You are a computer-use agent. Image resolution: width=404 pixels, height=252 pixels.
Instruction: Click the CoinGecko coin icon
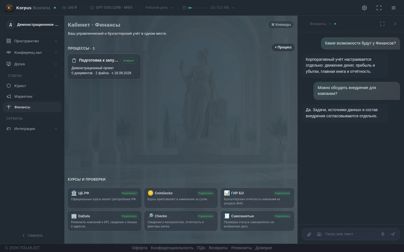point(150,193)
